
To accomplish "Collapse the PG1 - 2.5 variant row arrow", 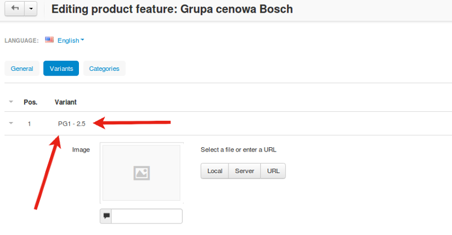I will (x=11, y=123).
